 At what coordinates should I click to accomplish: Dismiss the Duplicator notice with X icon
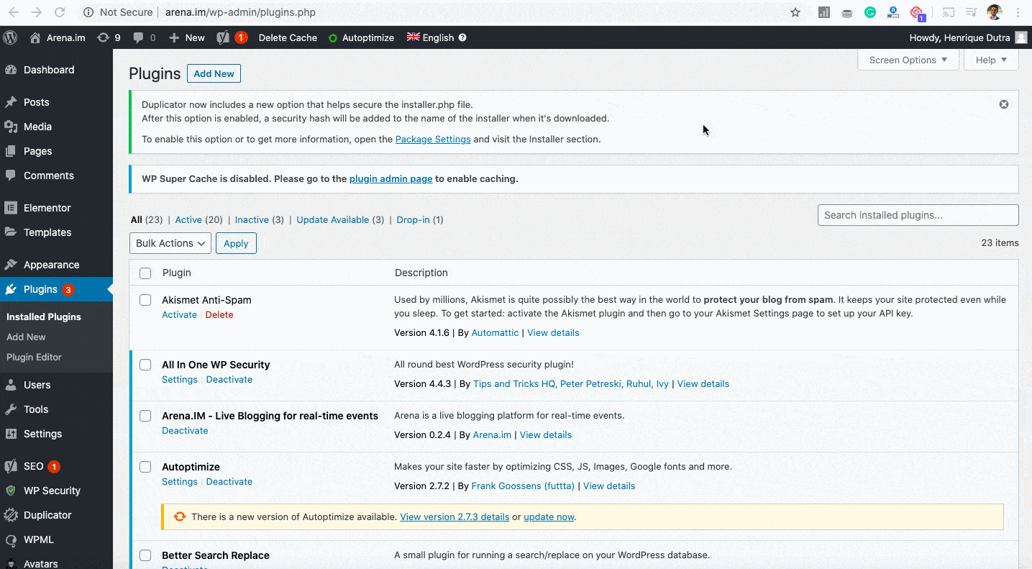(1003, 104)
